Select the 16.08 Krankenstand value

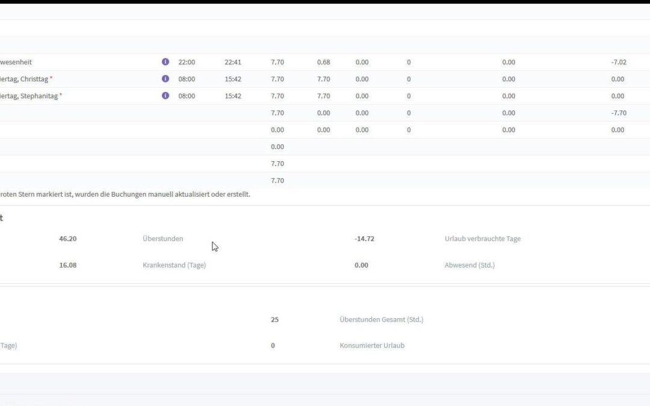(x=67, y=265)
